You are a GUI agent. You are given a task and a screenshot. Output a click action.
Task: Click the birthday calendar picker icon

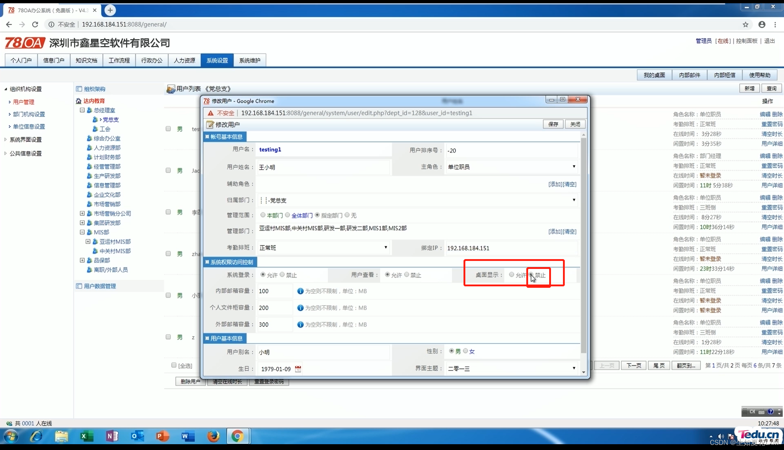[298, 369]
